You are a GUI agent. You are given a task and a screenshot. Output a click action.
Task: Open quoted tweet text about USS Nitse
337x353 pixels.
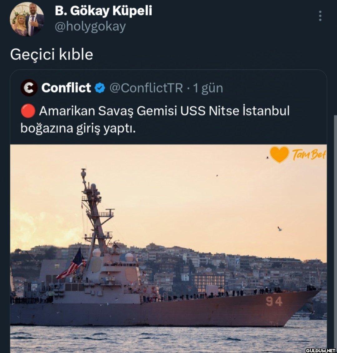click(x=155, y=120)
